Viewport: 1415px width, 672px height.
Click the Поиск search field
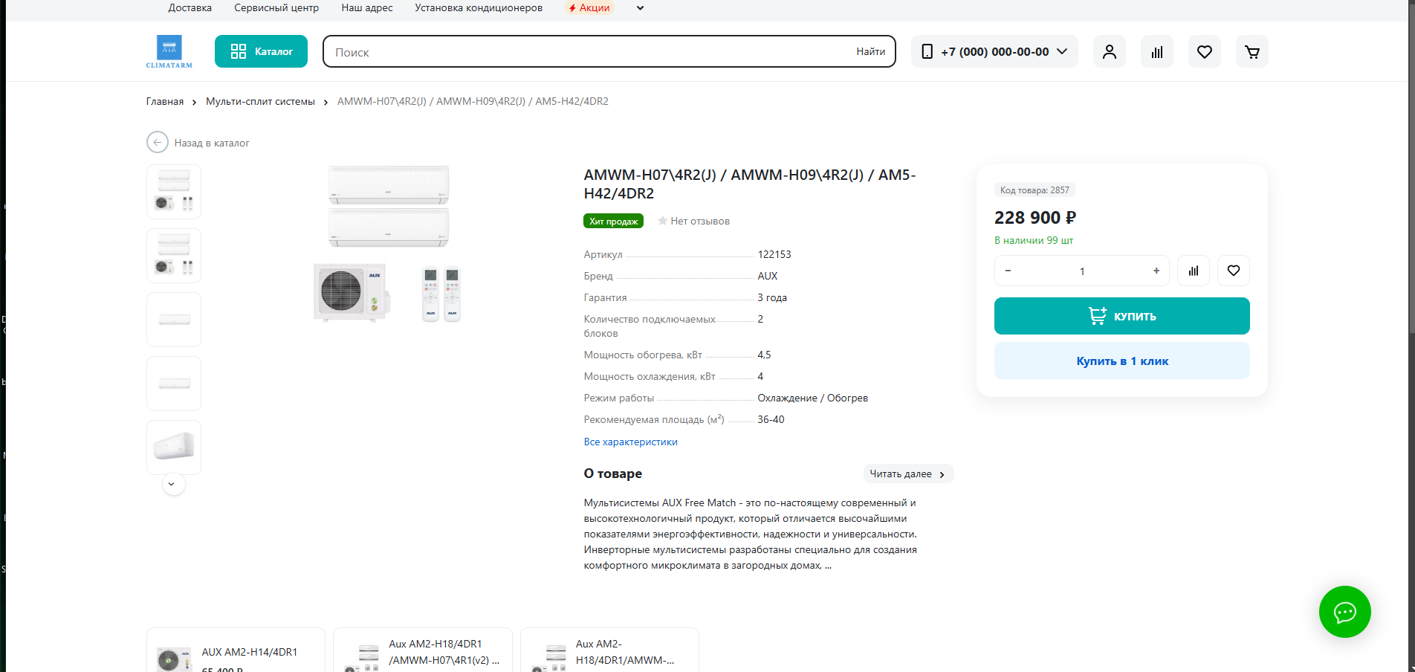(587, 52)
